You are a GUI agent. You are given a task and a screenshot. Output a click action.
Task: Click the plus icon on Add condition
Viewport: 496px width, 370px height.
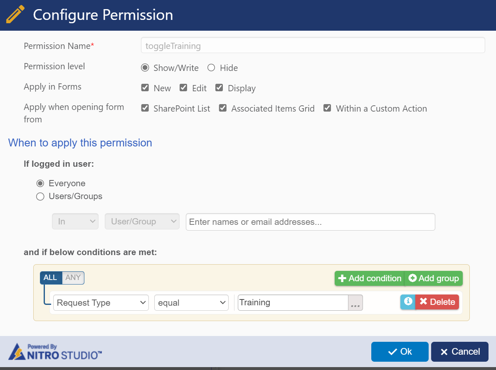pos(342,278)
